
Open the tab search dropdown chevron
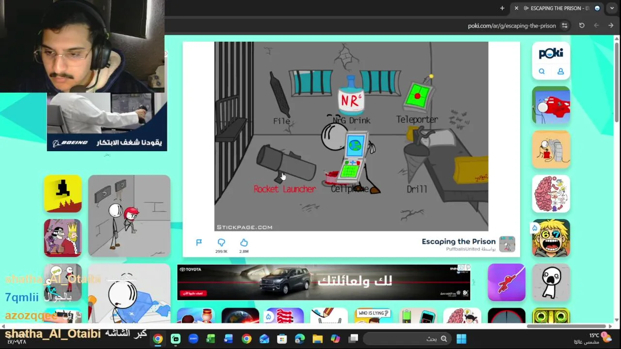click(612, 8)
